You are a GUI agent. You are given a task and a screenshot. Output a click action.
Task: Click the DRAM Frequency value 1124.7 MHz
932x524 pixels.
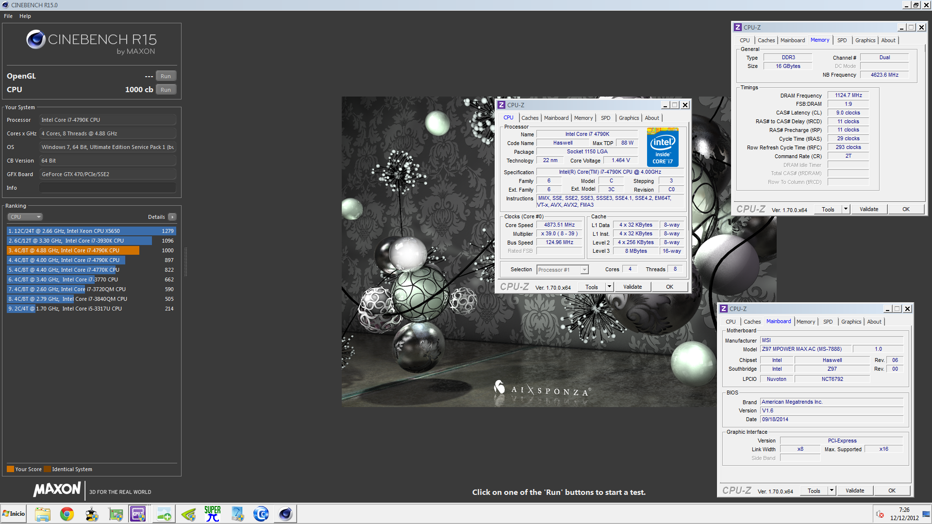click(x=849, y=96)
